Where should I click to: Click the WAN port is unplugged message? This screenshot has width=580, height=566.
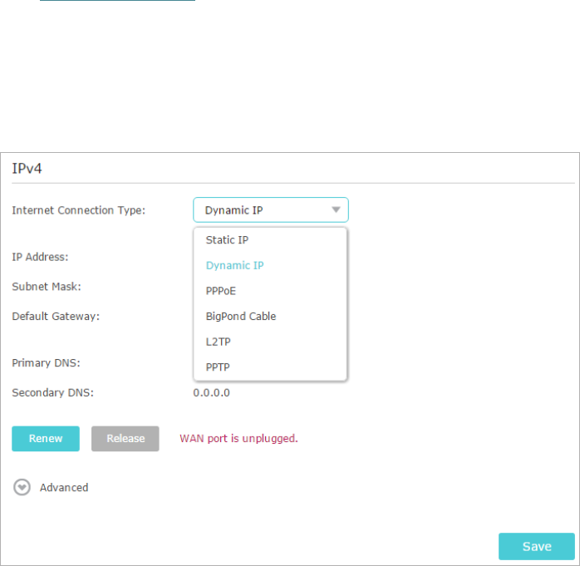click(238, 438)
